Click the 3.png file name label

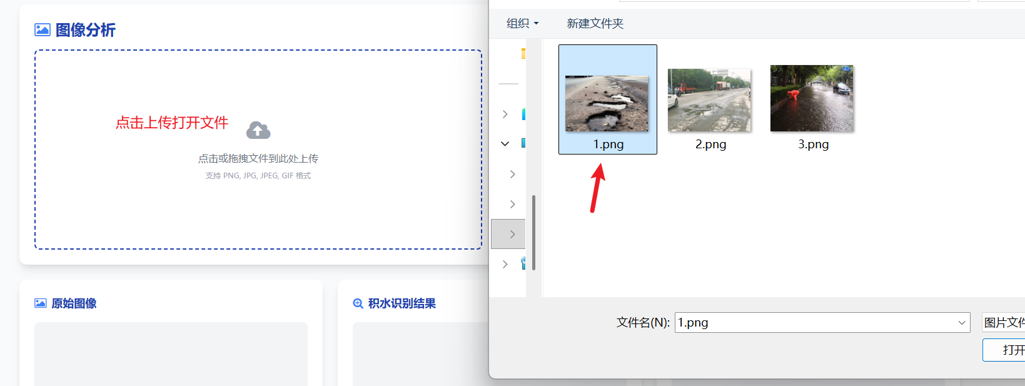click(x=814, y=145)
